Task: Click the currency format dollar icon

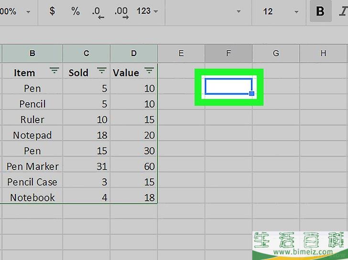Action: tap(52, 11)
